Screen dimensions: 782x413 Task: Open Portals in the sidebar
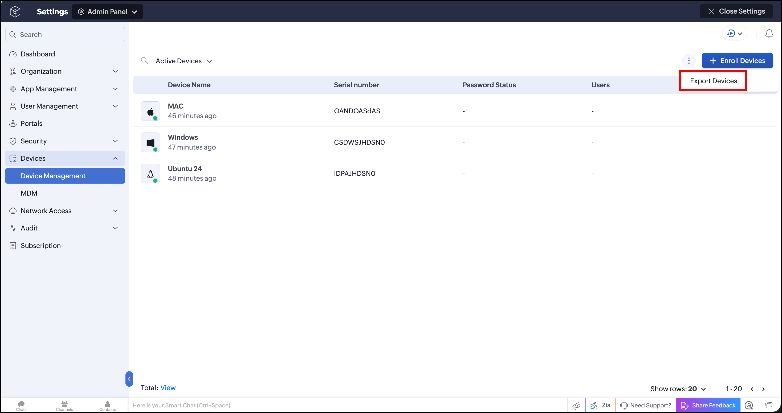65,123
